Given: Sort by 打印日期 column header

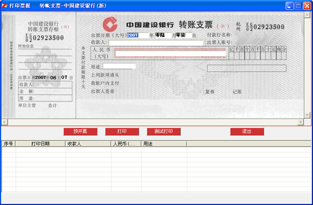Looking at the screenshot, I should click(x=41, y=144).
